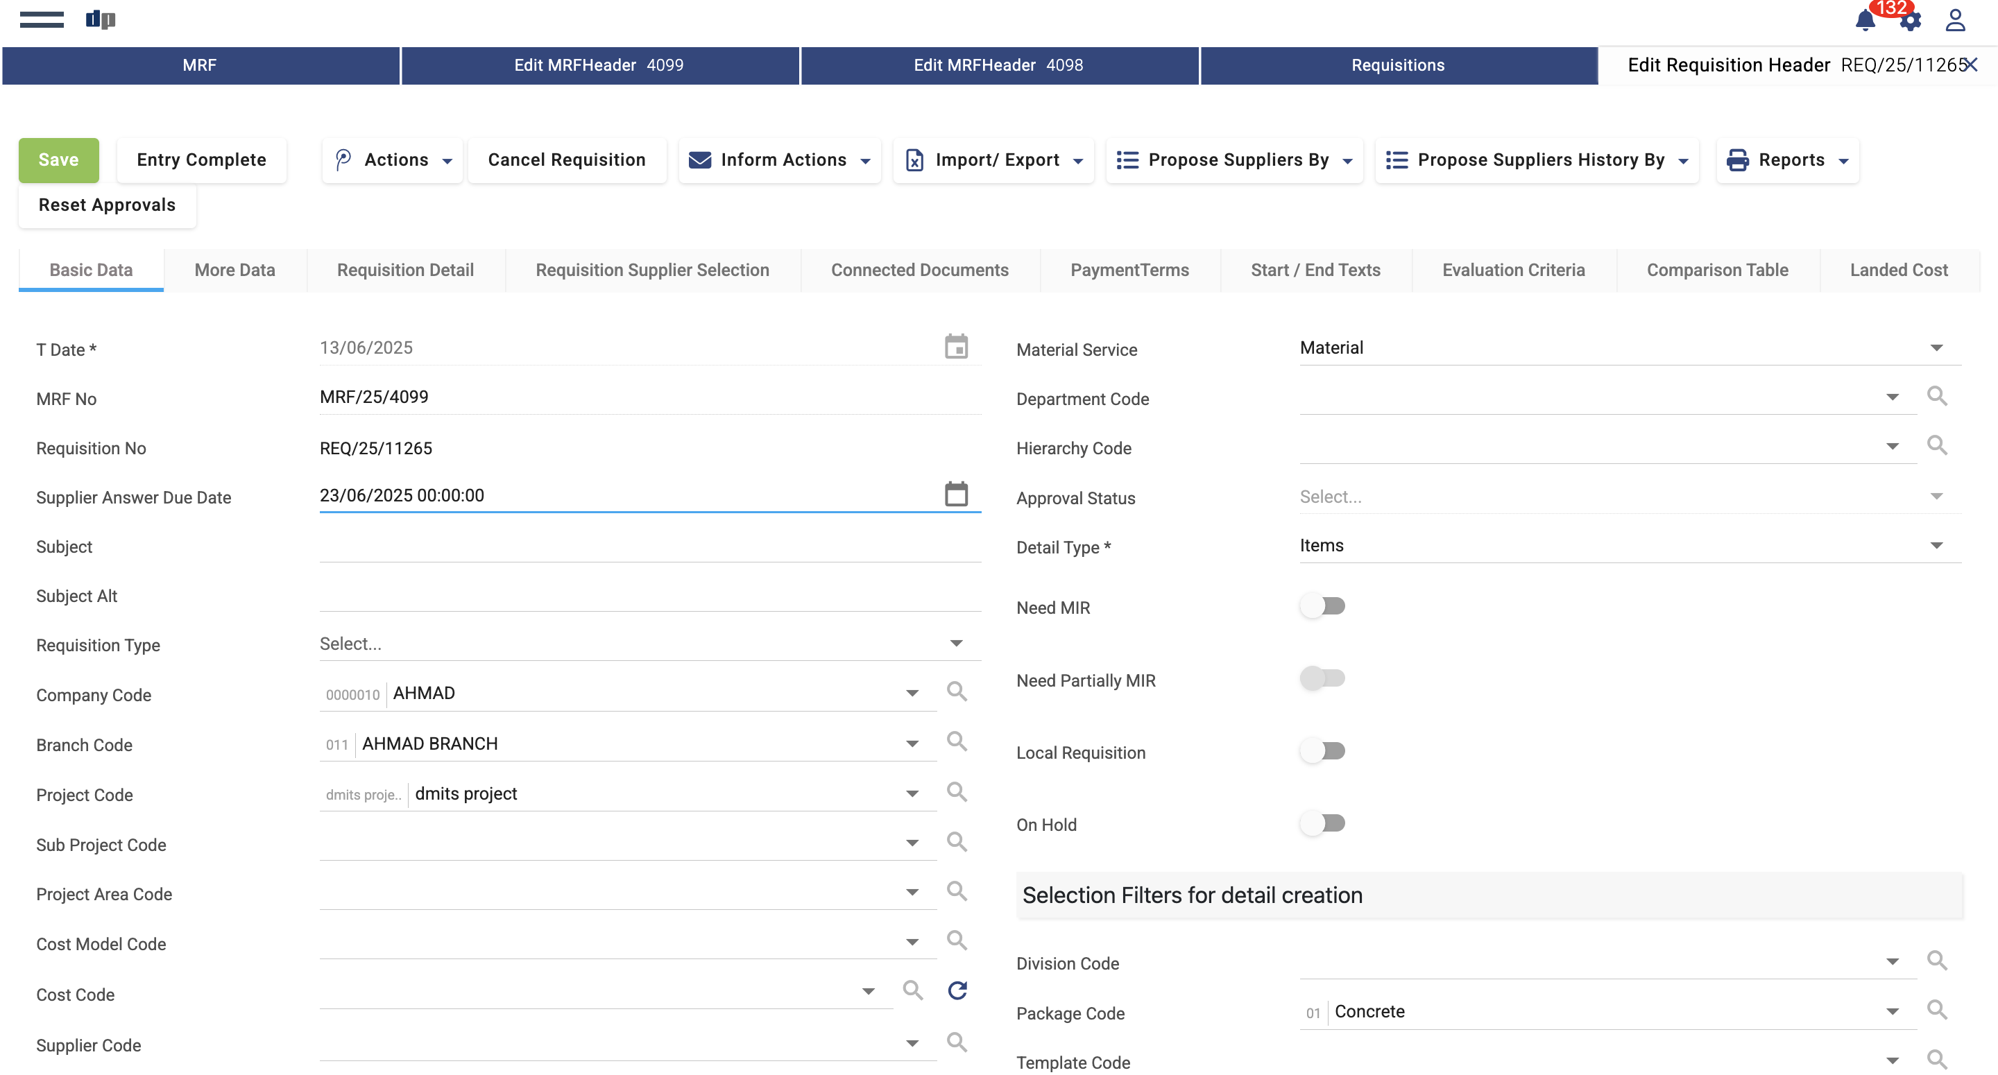Click Package Code search magnifier
Screen dimensions: 1998x1075
point(1937,1010)
